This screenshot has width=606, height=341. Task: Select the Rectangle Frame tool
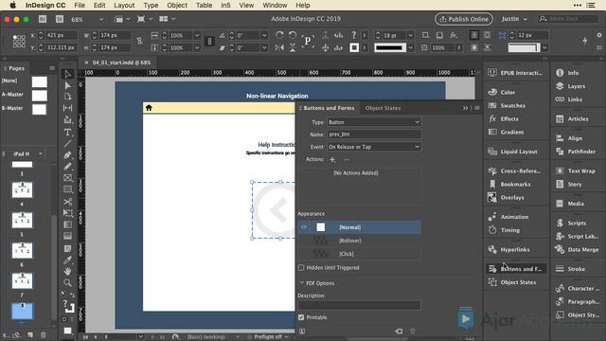pyautogui.click(x=67, y=178)
